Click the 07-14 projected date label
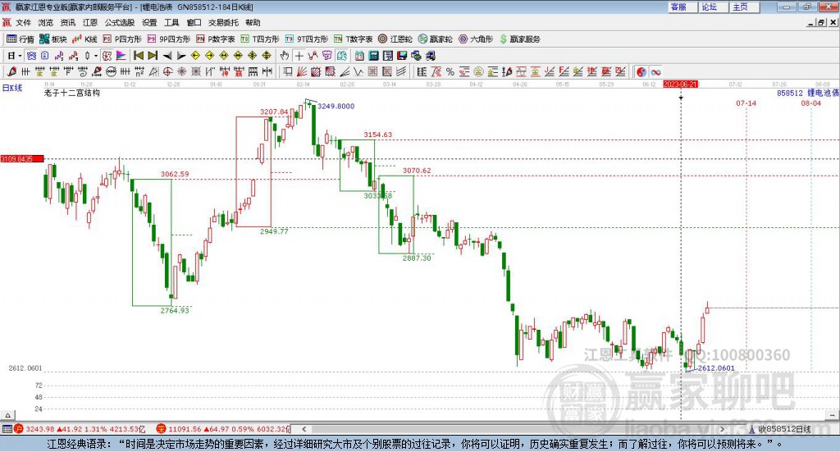 click(746, 103)
